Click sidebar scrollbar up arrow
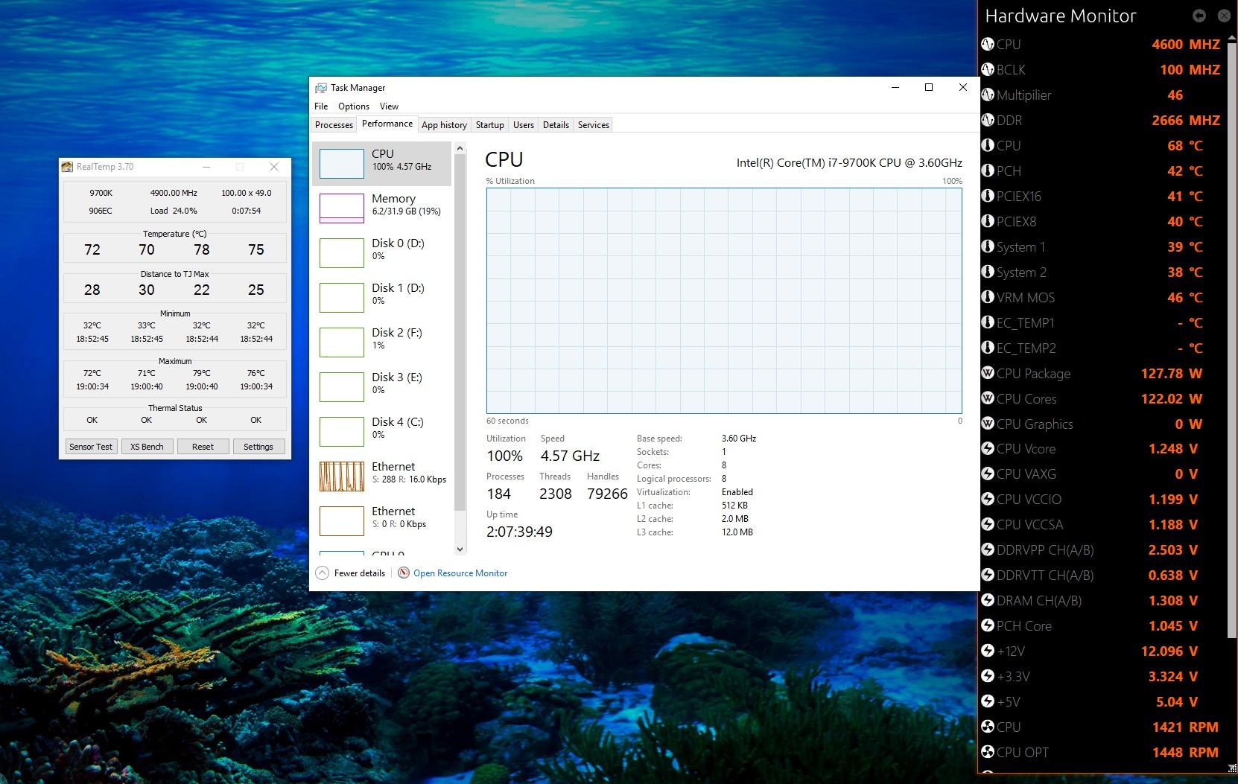Viewport: 1238px width, 784px height. pos(460,149)
